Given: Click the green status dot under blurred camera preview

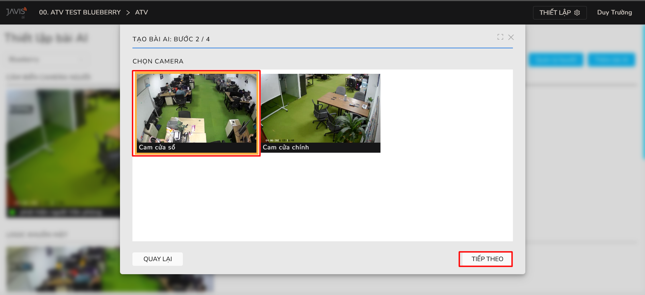Looking at the screenshot, I should pyautogui.click(x=12, y=212).
